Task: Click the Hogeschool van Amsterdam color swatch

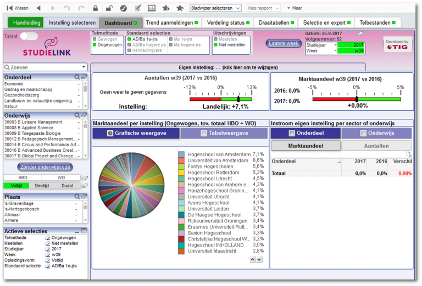Action: click(181, 155)
